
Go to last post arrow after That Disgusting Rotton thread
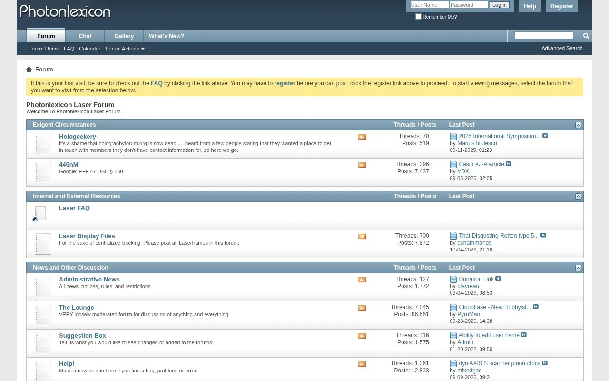pos(543,235)
